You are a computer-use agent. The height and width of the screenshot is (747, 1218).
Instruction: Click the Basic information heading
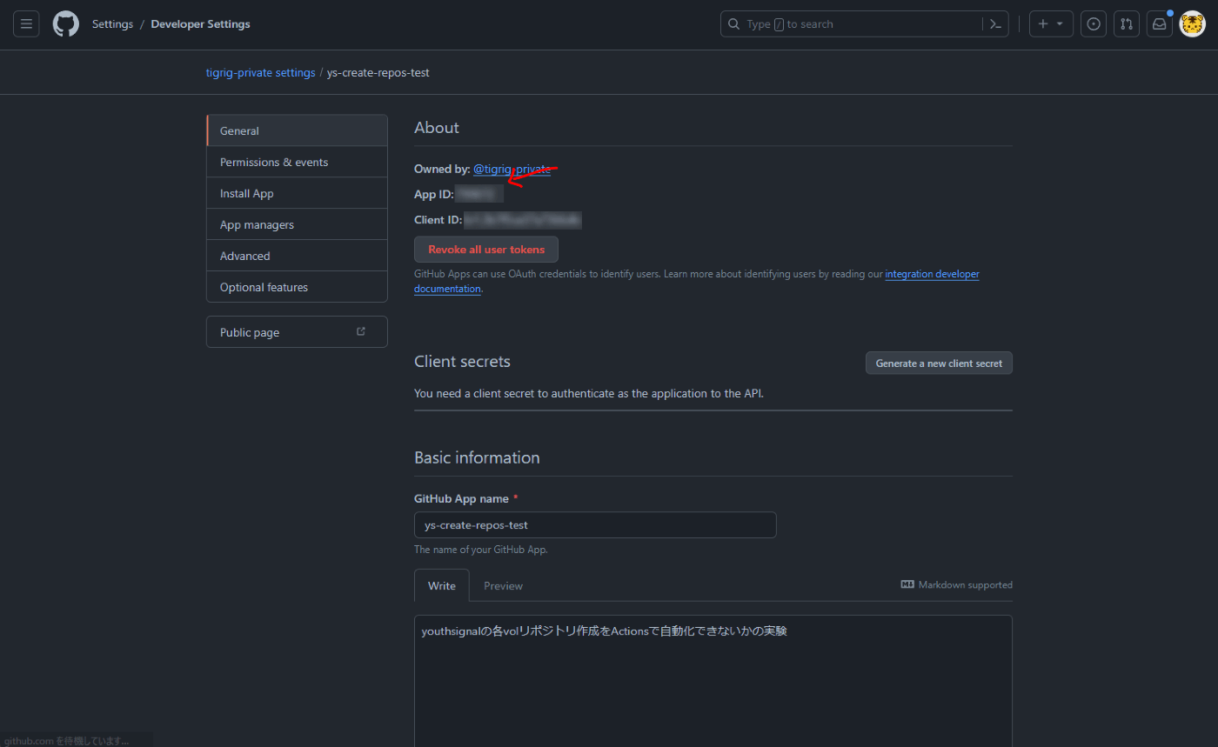coord(477,457)
